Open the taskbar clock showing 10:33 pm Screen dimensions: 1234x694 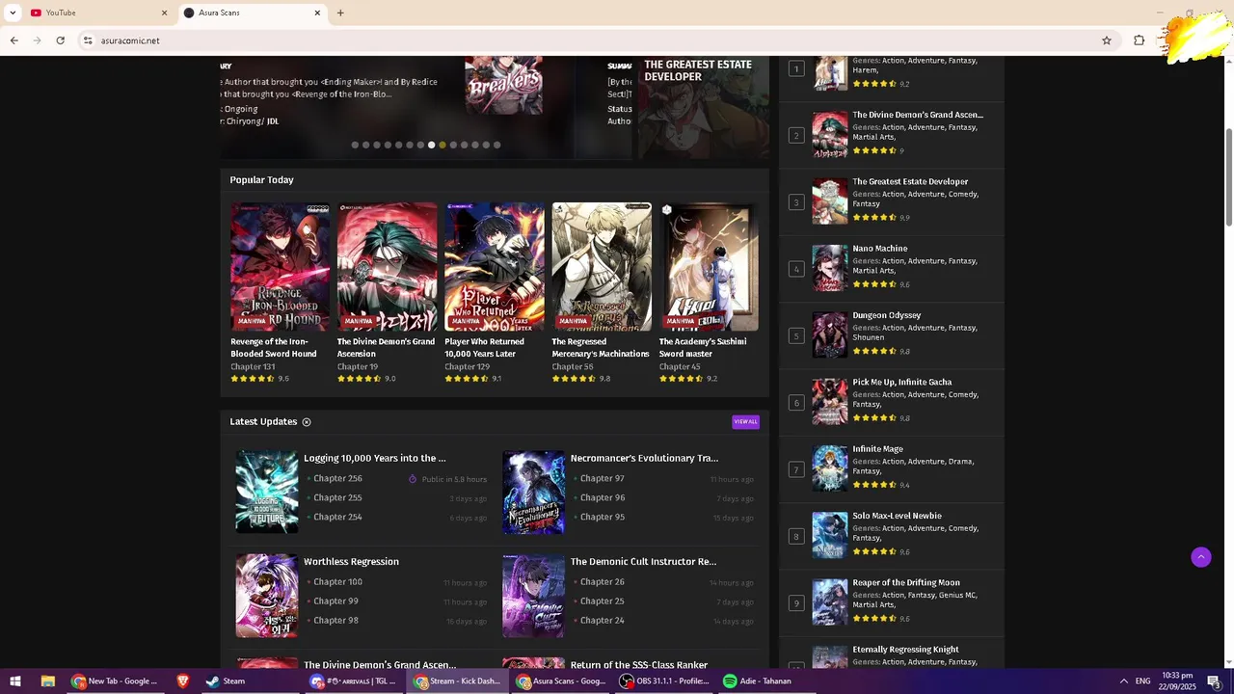click(x=1177, y=681)
